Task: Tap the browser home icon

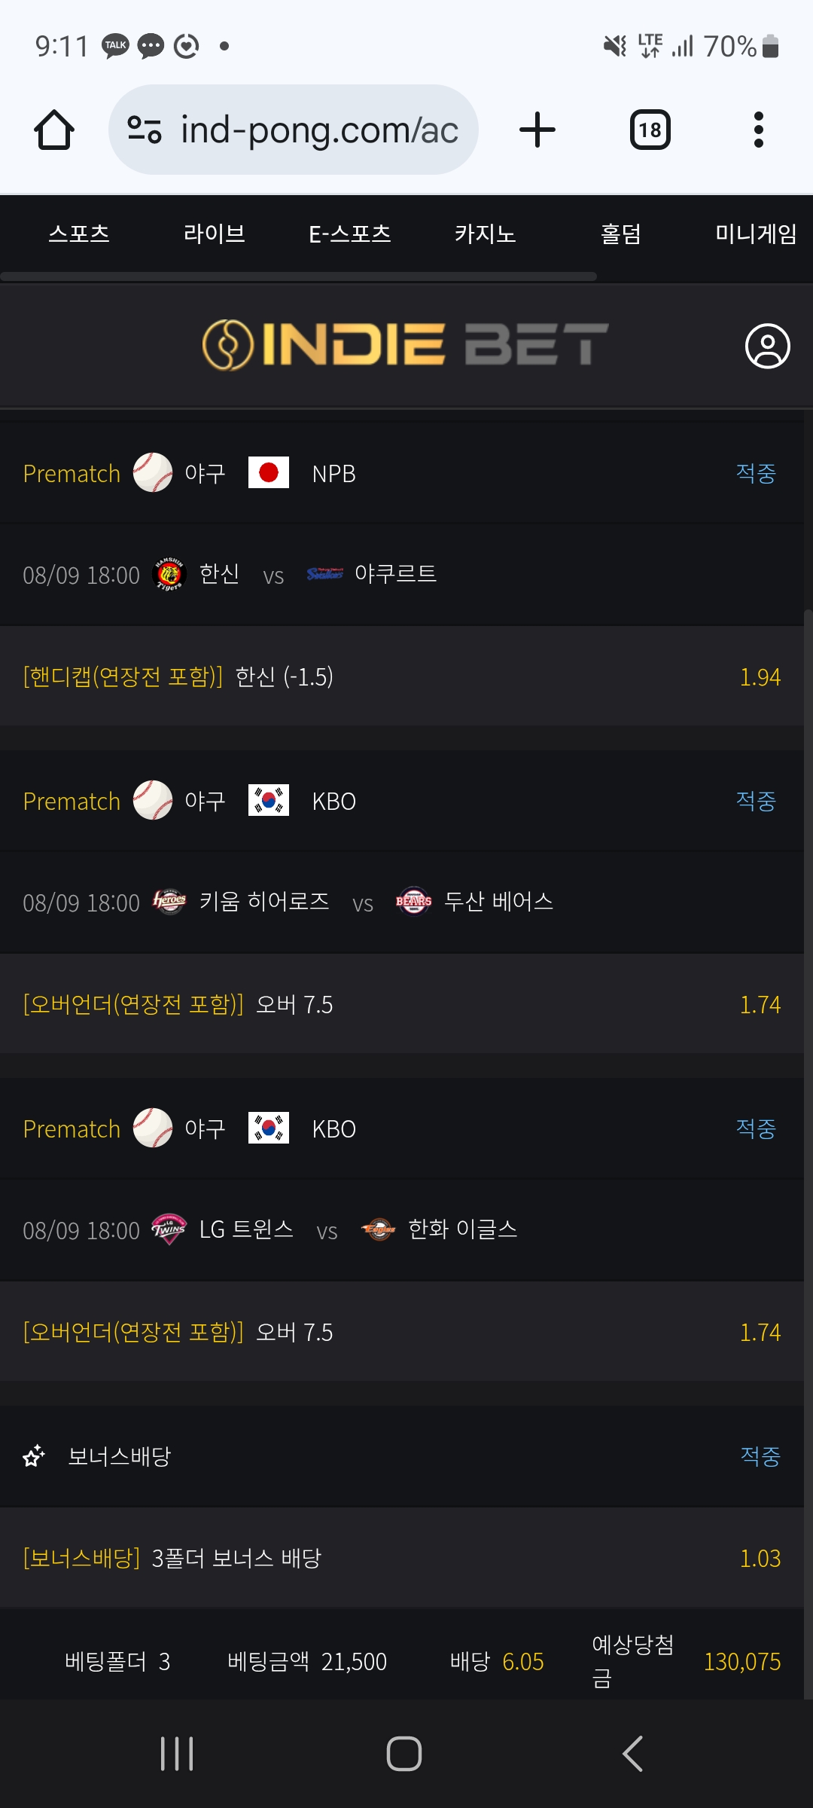Action: [x=54, y=130]
